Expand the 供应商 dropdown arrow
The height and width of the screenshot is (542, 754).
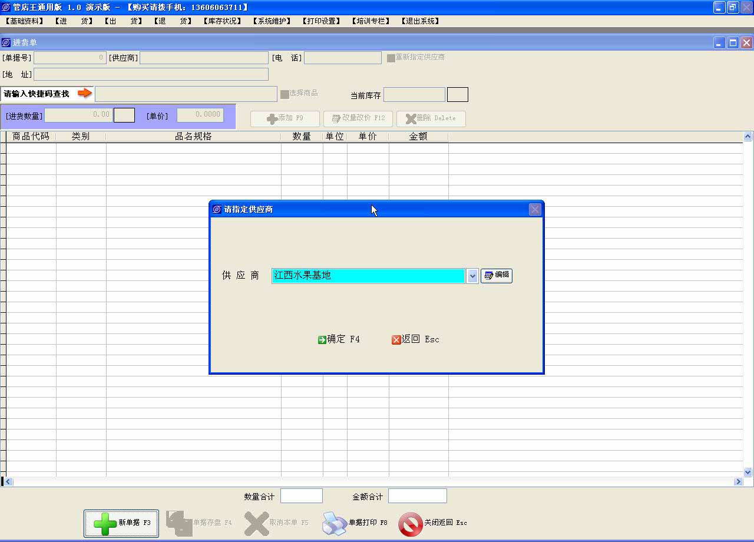[x=472, y=276]
